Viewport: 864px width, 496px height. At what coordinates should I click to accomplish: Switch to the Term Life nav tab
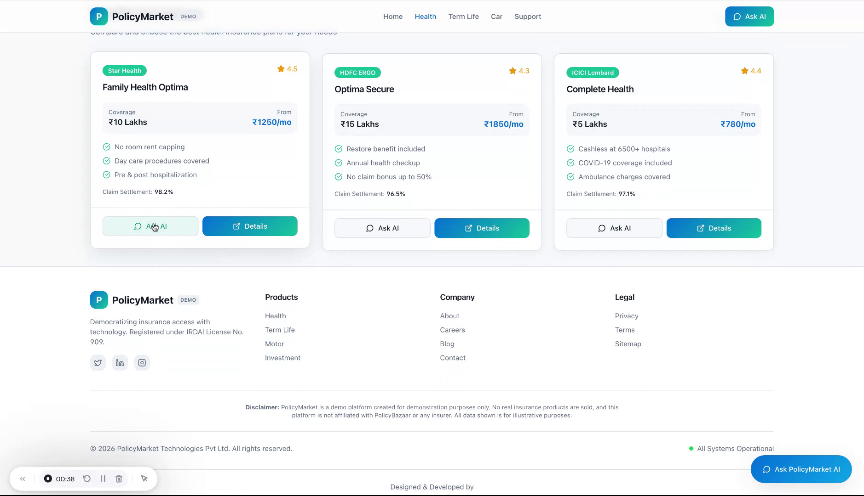(x=463, y=17)
